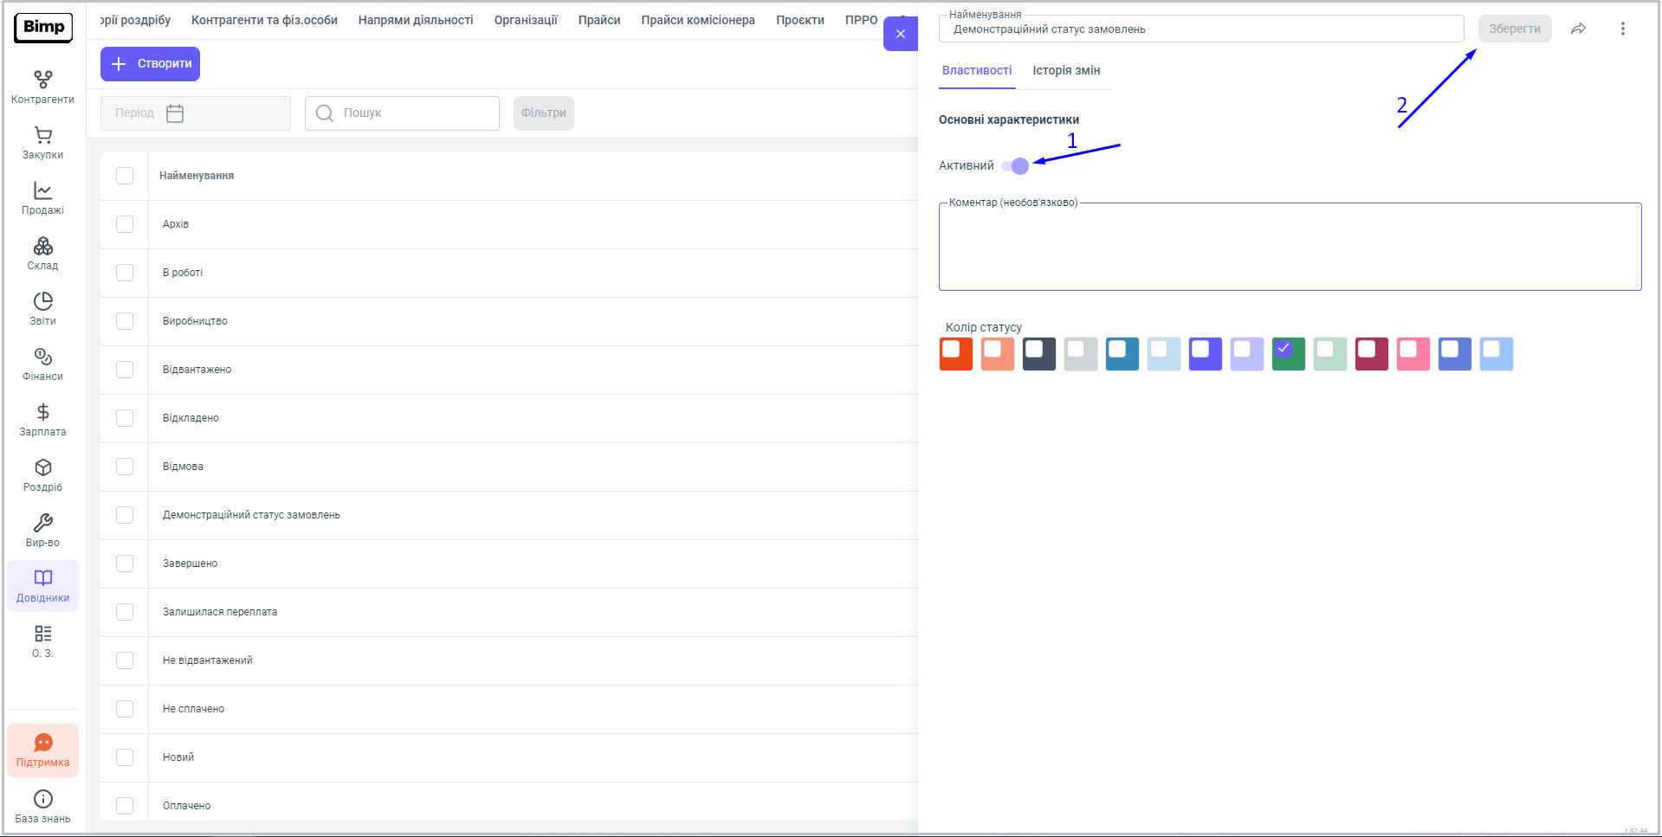Open the Прайси комісіонера menu item
Screen dimensions: 1662x837
697,20
